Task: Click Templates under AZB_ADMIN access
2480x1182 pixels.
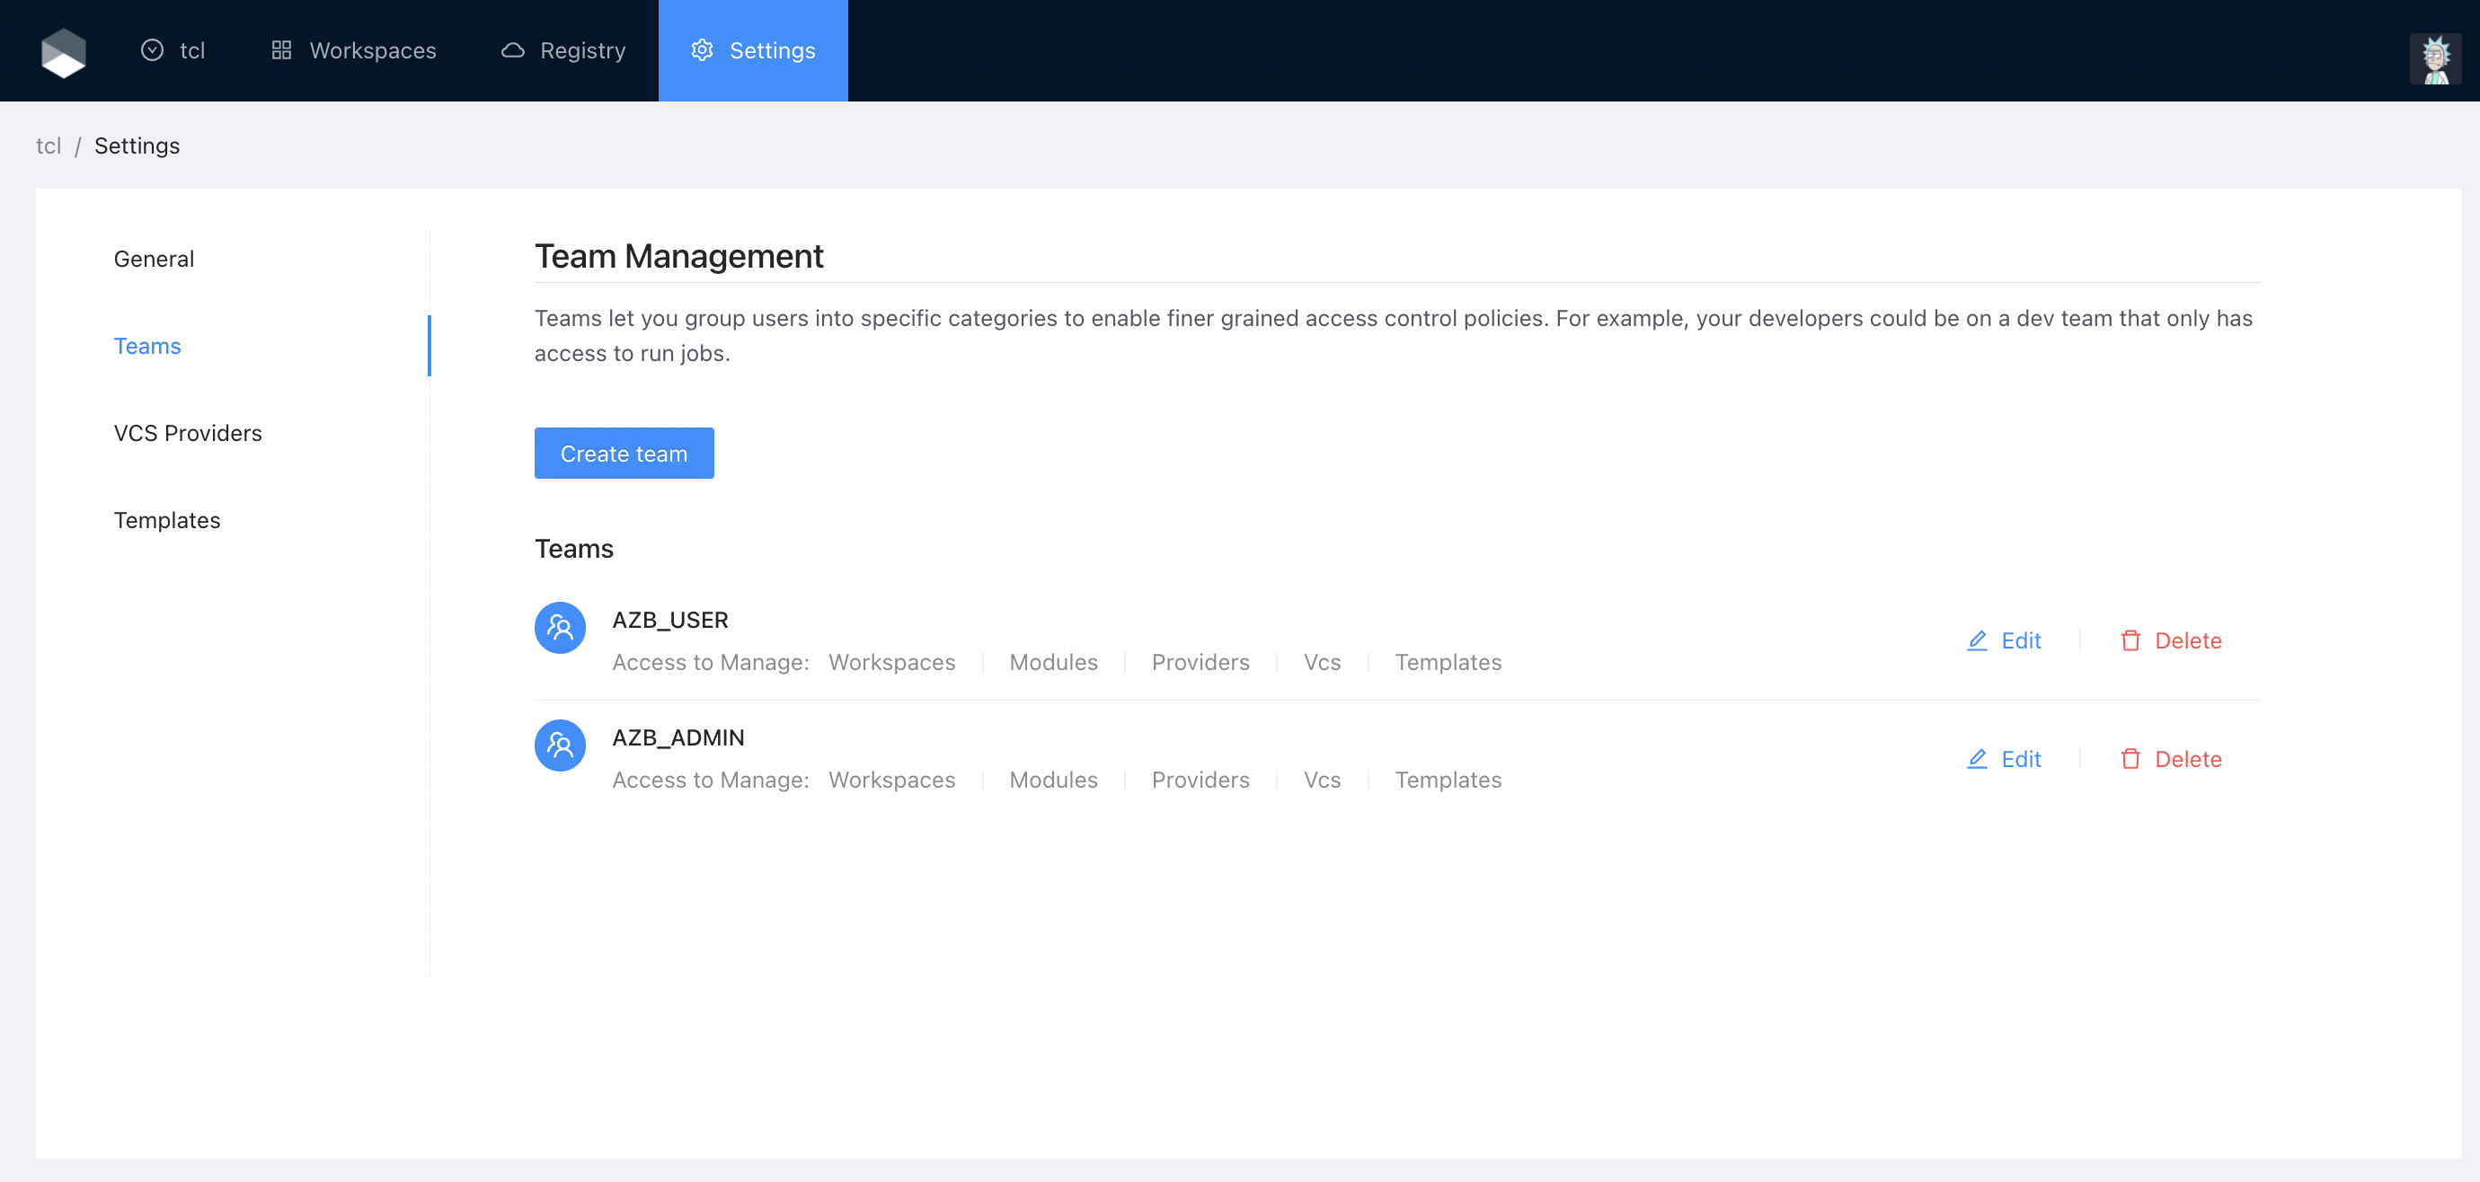Action: tap(1448, 780)
